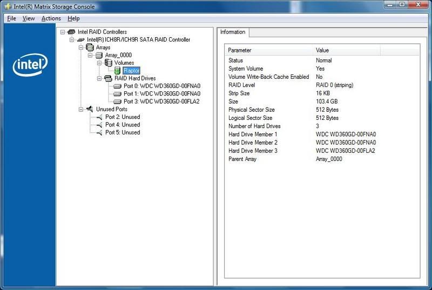
Task: Open the File menu
Action: 11,18
